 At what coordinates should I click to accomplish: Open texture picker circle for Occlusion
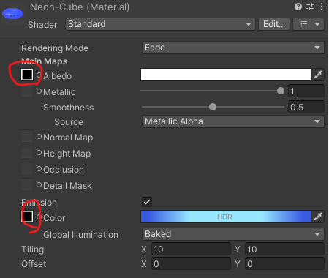[x=39, y=169]
